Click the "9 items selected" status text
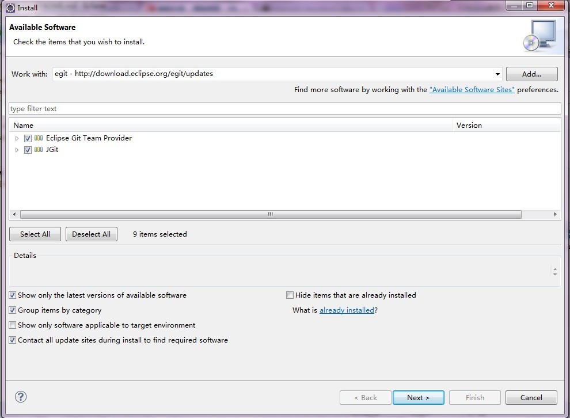This screenshot has width=570, height=418. [160, 234]
